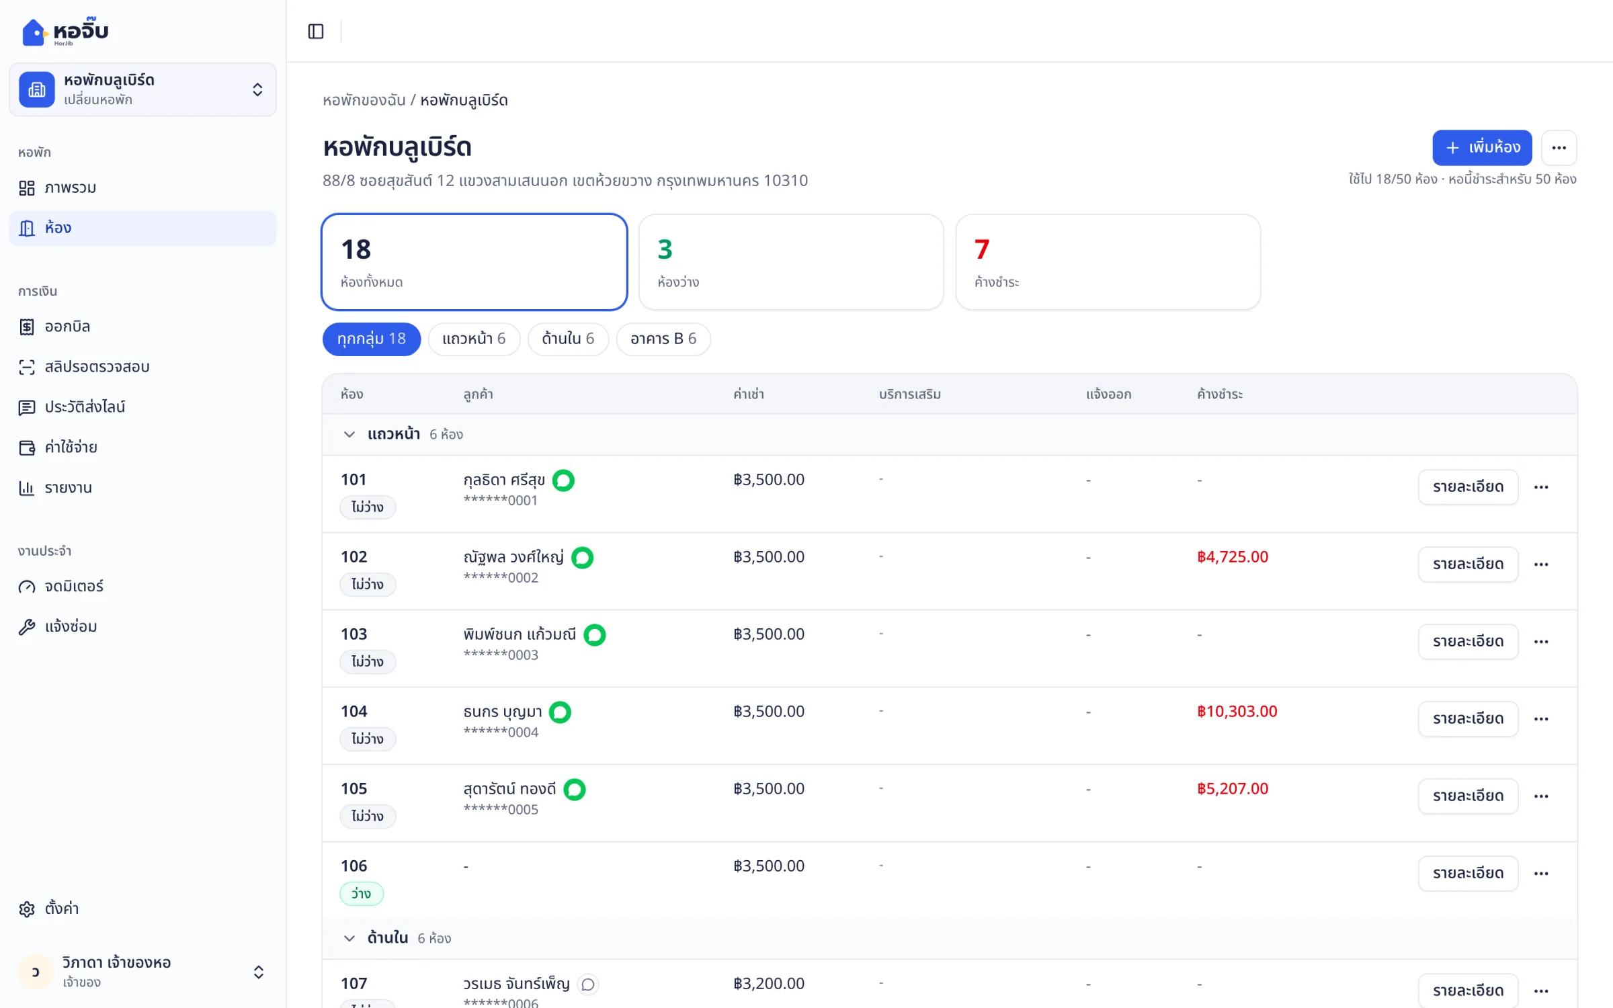Click the จดมิเตอร์ gauge icon

pyautogui.click(x=27, y=587)
